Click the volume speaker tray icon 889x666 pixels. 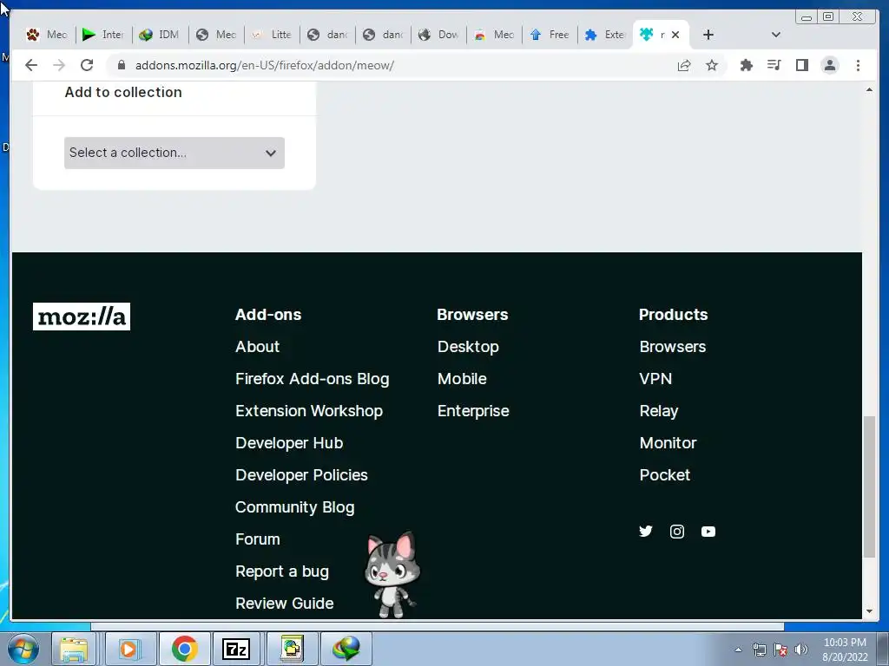[x=800, y=650]
